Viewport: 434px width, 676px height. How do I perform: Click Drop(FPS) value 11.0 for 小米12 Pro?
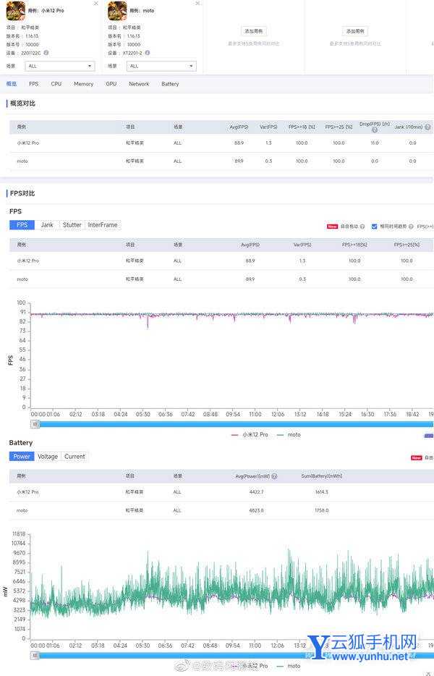(375, 143)
